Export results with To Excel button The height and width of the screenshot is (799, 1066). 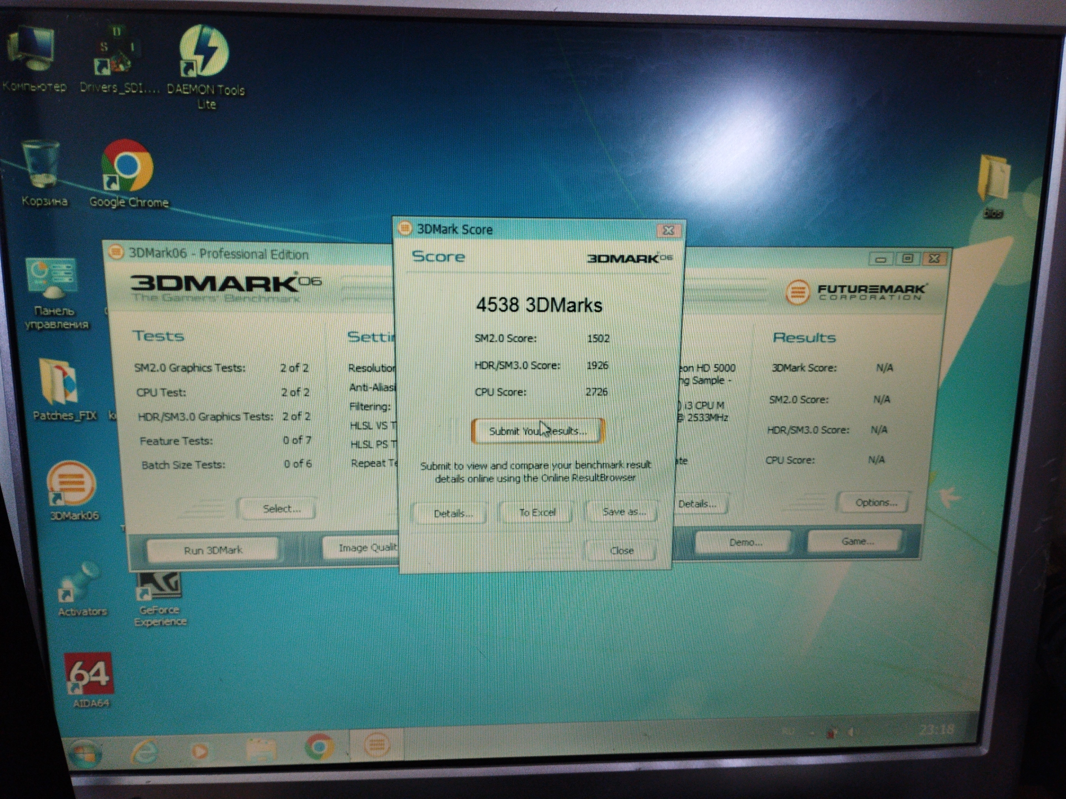tap(537, 512)
